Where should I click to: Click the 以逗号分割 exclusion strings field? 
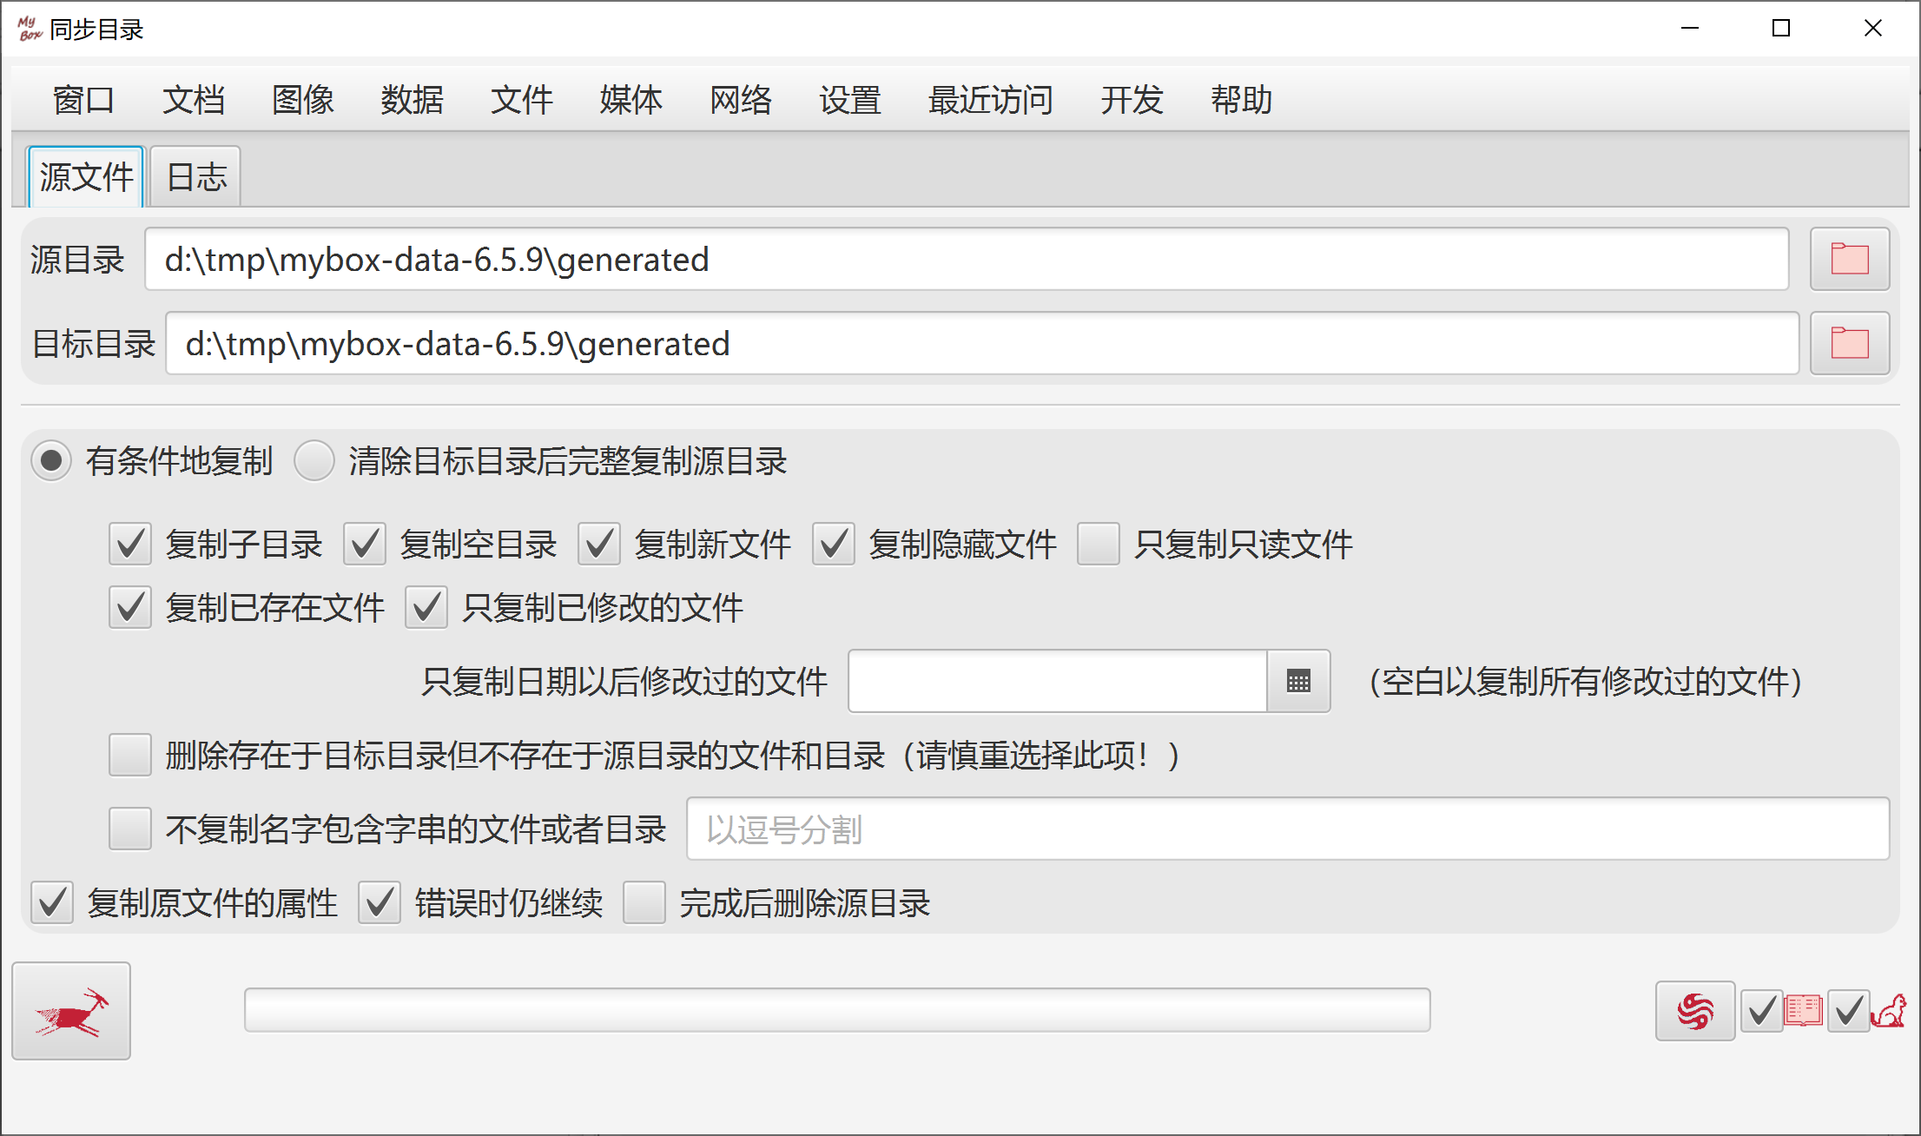tap(1288, 829)
